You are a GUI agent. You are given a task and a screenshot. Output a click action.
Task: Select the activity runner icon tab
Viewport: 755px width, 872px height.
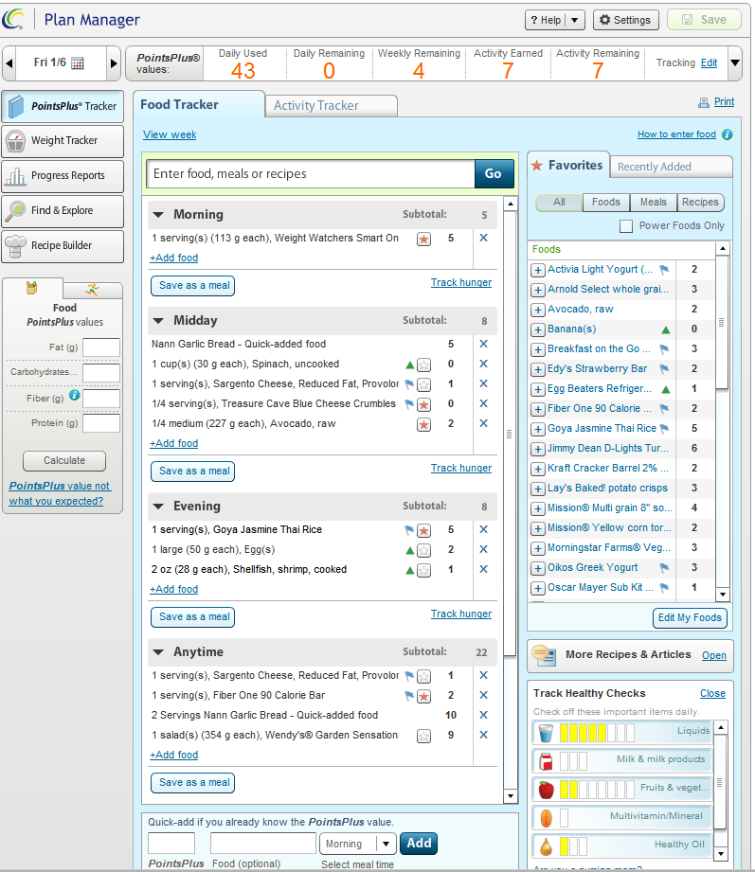tap(92, 290)
